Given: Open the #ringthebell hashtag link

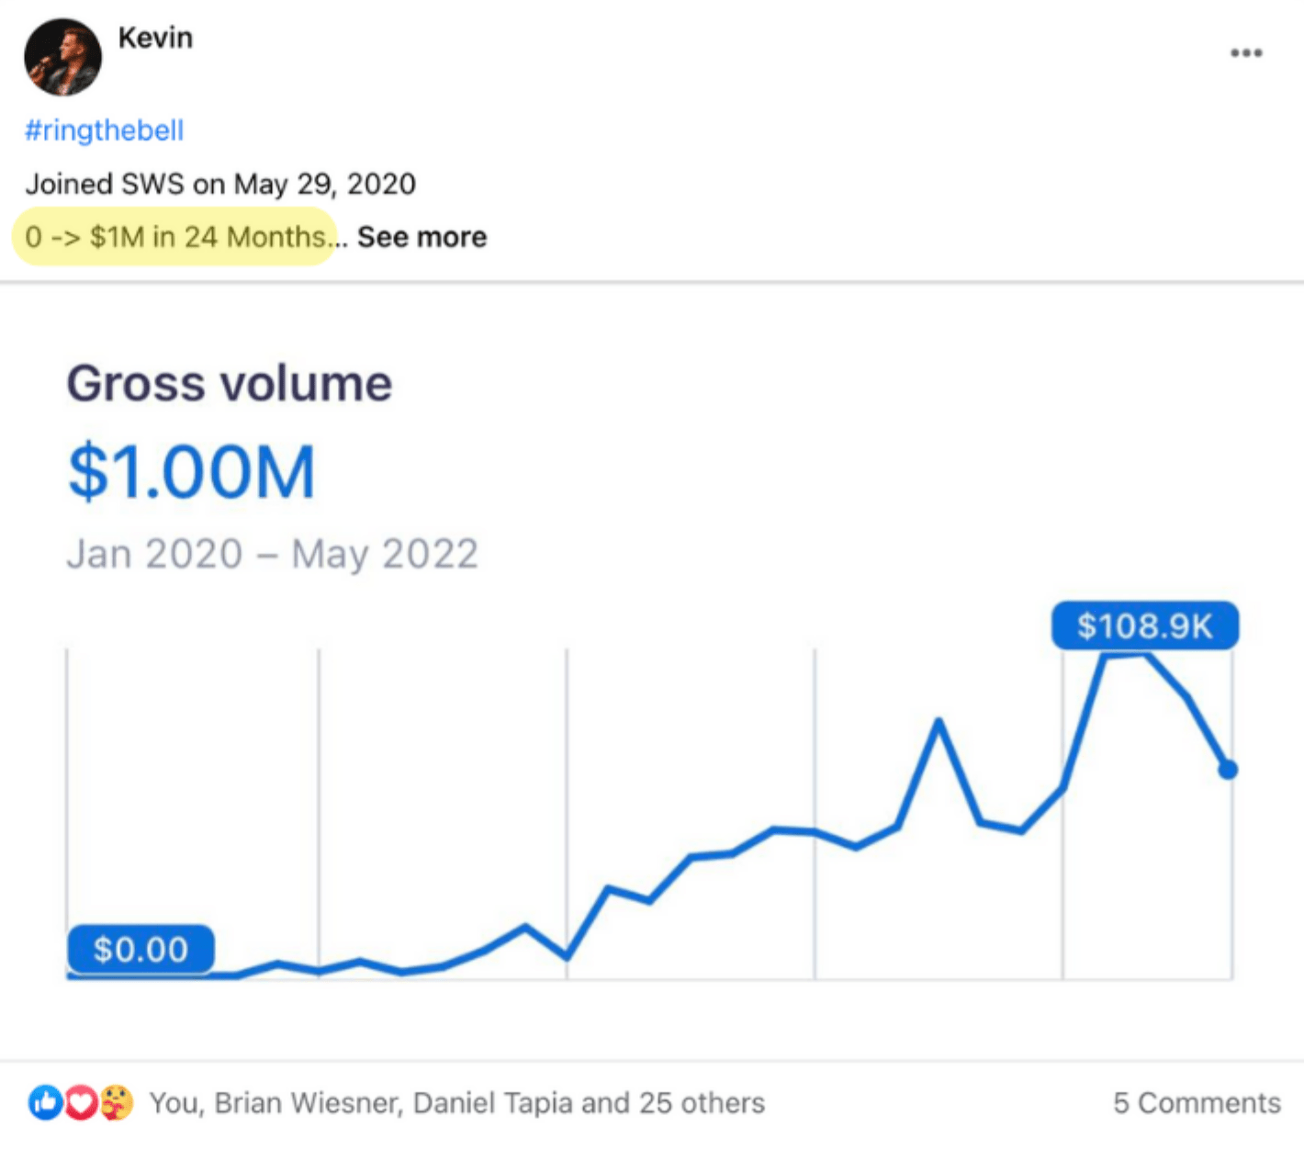Looking at the screenshot, I should pyautogui.click(x=104, y=130).
